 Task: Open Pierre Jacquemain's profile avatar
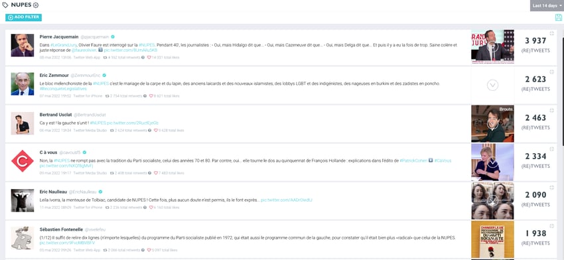(x=23, y=45)
